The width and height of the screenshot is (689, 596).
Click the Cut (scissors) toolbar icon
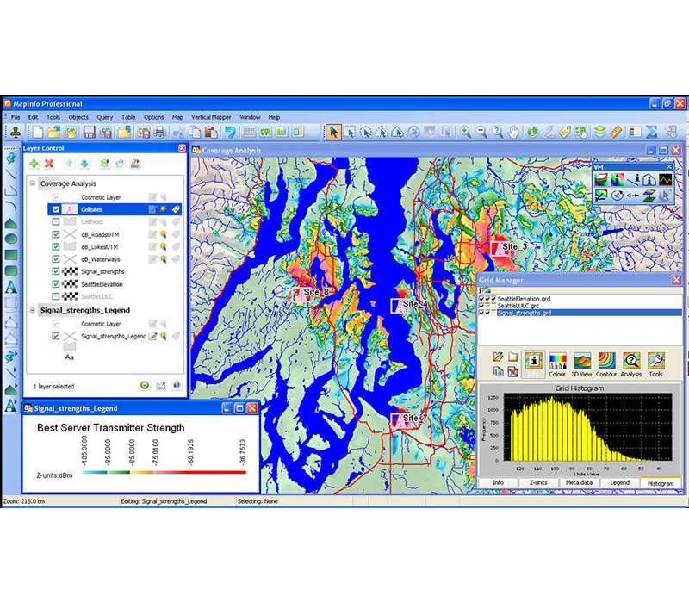178,132
